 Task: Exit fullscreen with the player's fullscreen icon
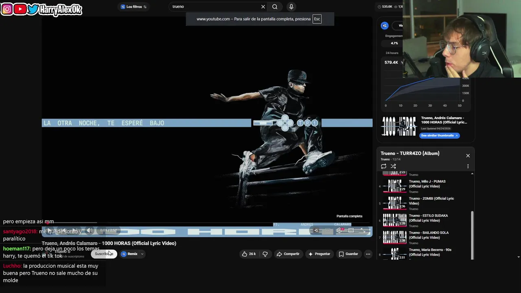point(363,230)
